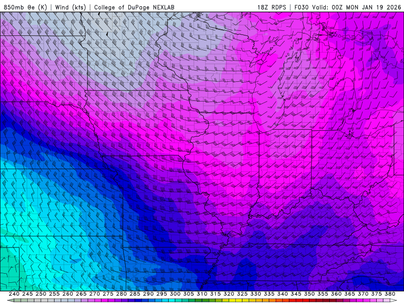Image resolution: width=404 pixels, height=303 pixels.
Task: Click the 305 value on the color scale
Action: pos(188,294)
